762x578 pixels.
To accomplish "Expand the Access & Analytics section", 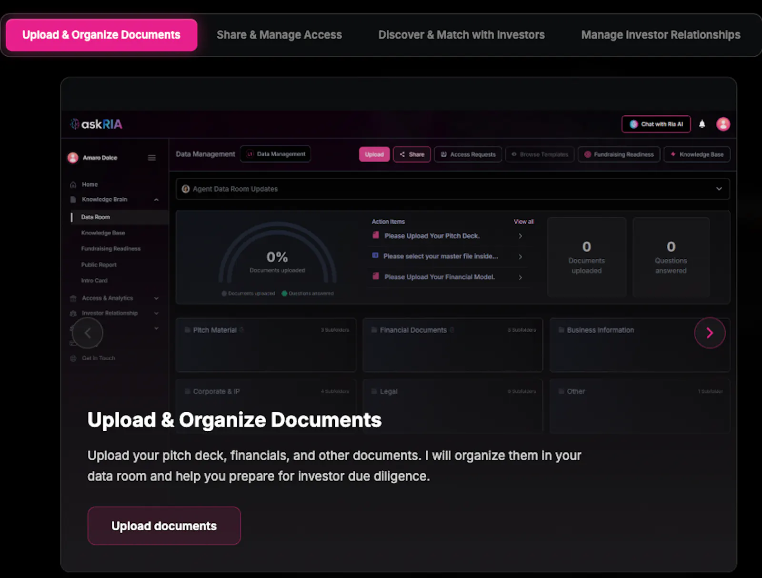I will (156, 298).
